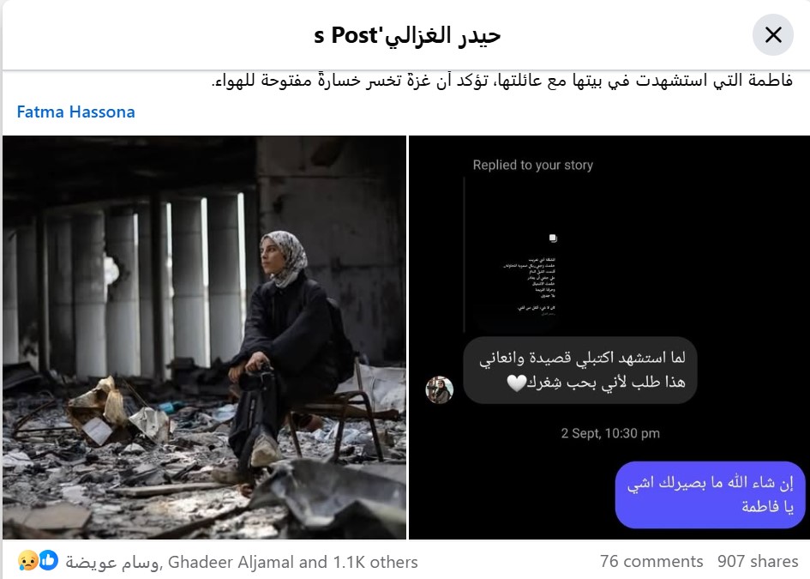The width and height of the screenshot is (810, 579).
Task: Click the white heart emoji in the message
Action: coord(517,383)
